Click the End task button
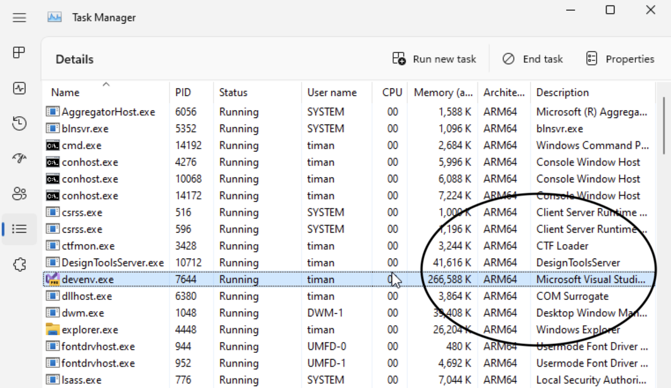This screenshot has width=671, height=388. point(533,58)
